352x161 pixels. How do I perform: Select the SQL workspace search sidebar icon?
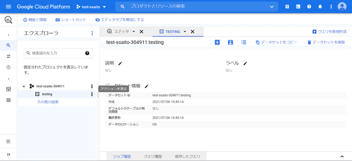pos(8,45)
